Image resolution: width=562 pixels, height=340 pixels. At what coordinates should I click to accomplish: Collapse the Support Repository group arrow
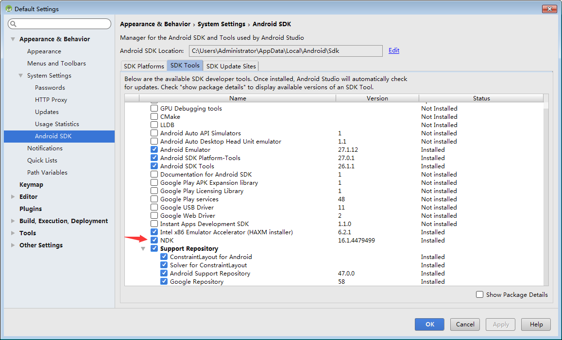[143, 249]
